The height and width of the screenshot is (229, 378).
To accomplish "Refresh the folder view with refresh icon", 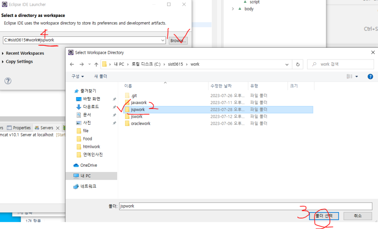I will pos(298,64).
